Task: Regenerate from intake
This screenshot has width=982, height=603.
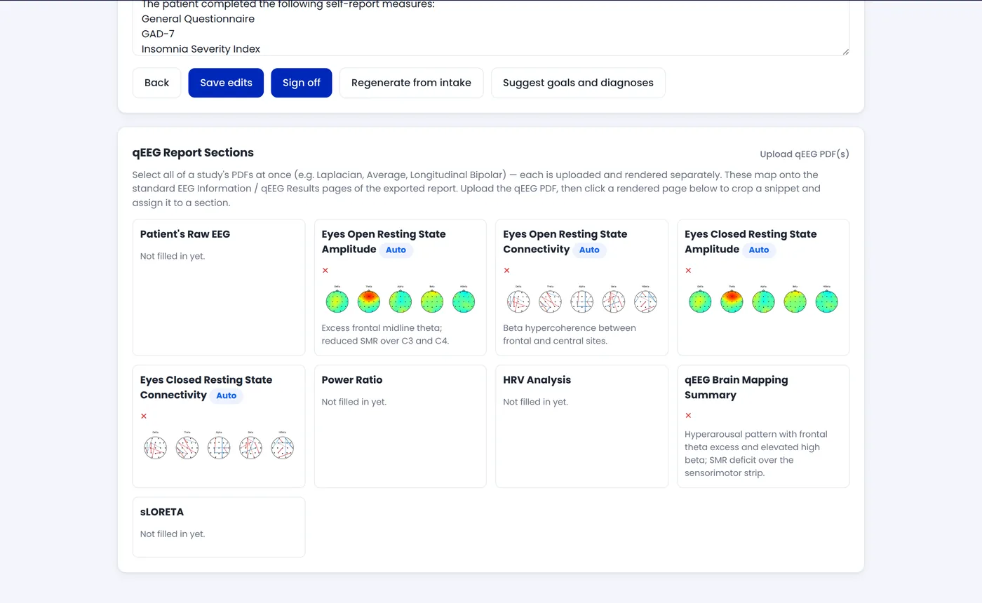Action: click(411, 83)
